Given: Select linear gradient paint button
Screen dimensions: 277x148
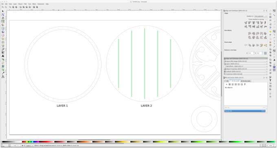Looking at the screenshot, I should [x=233, y=84].
